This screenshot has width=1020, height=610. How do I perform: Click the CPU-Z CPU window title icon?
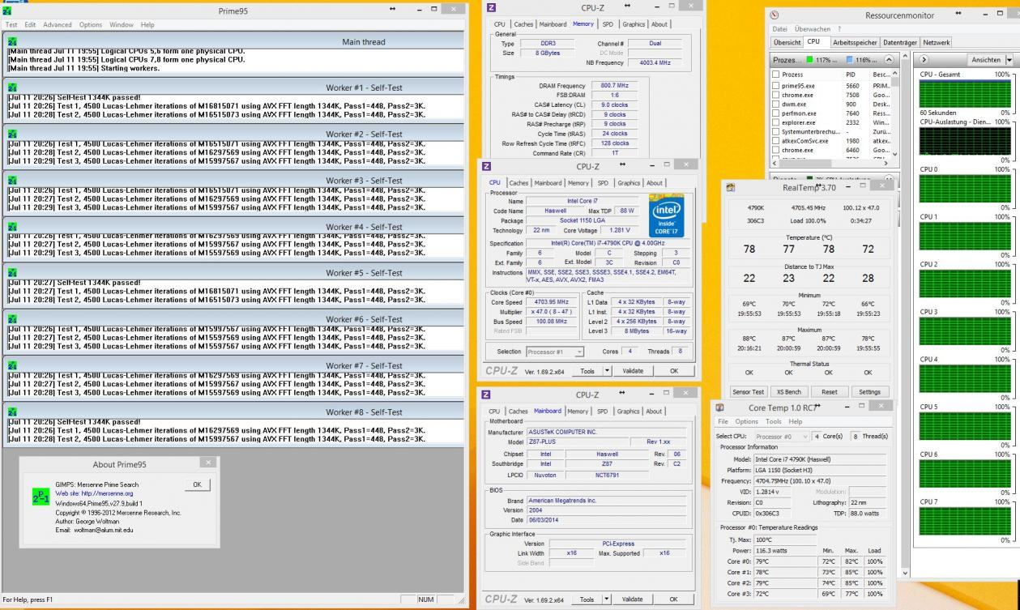(486, 166)
